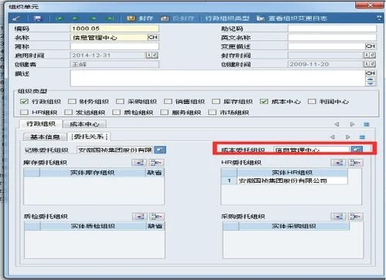Click the 描述 box scroll-down arrow
The image size is (386, 280).
coord(371,83)
